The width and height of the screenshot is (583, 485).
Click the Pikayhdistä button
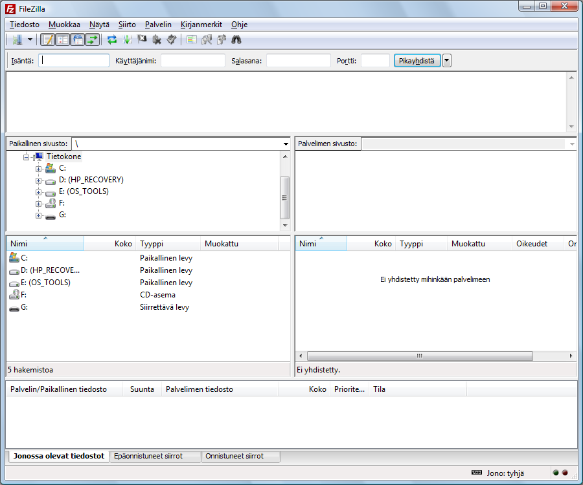(x=417, y=61)
